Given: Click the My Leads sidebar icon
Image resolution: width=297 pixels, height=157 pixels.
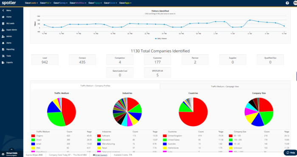Looking at the screenshot, I should [3, 23].
